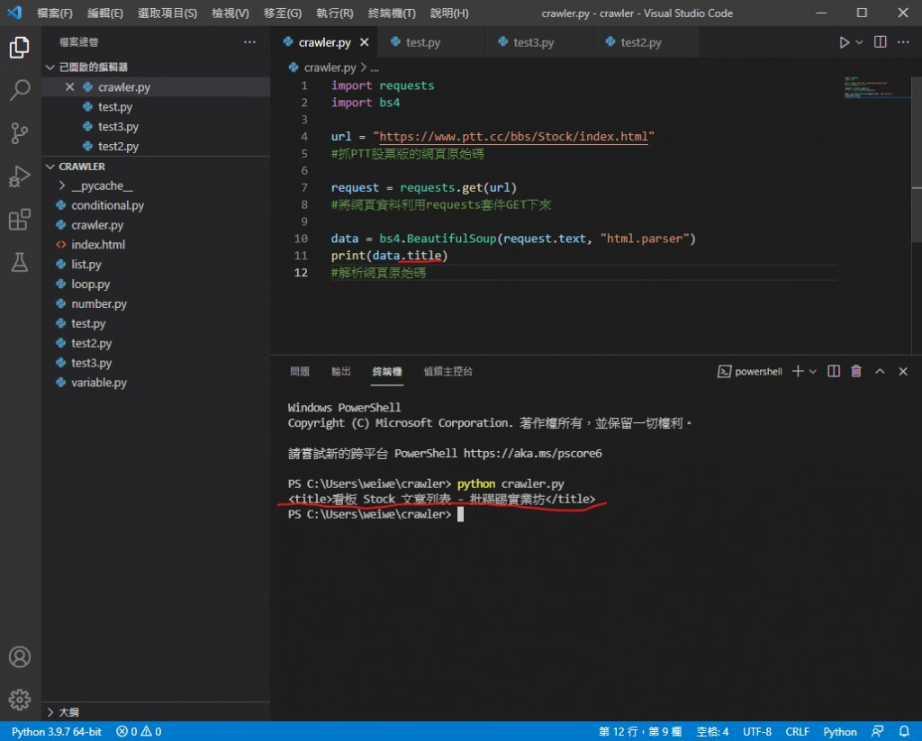
Task: Expand the 大綱 outline section
Action: pos(156,711)
